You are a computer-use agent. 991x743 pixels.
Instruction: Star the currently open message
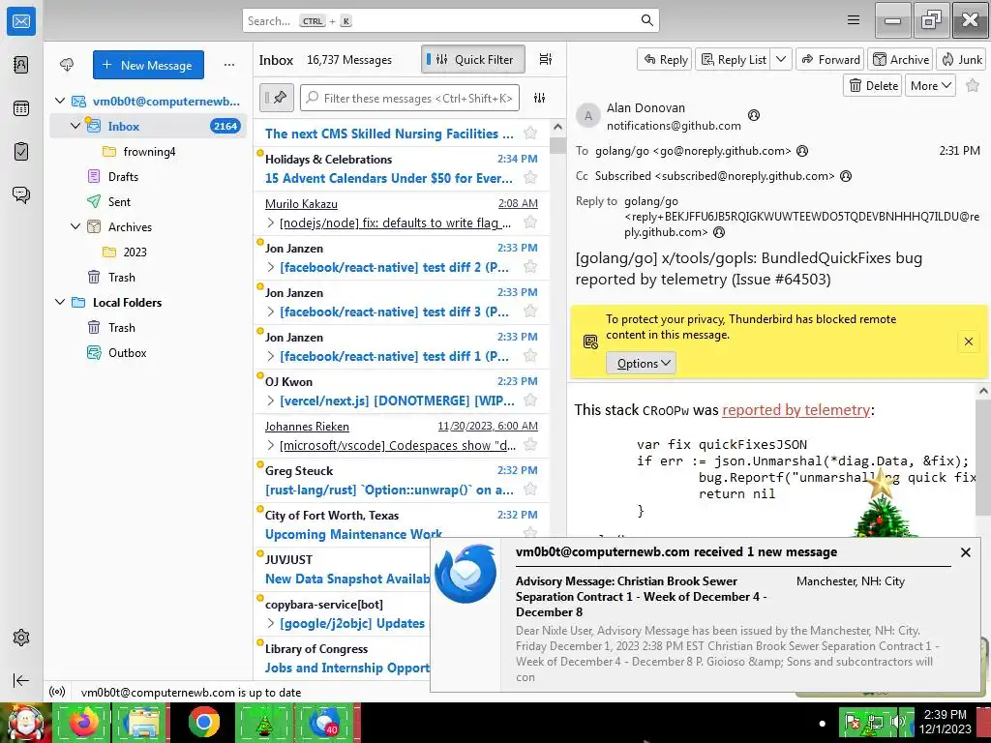coord(973,85)
